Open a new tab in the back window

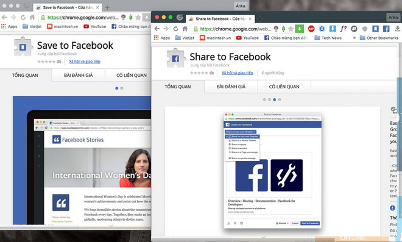coord(107,7)
